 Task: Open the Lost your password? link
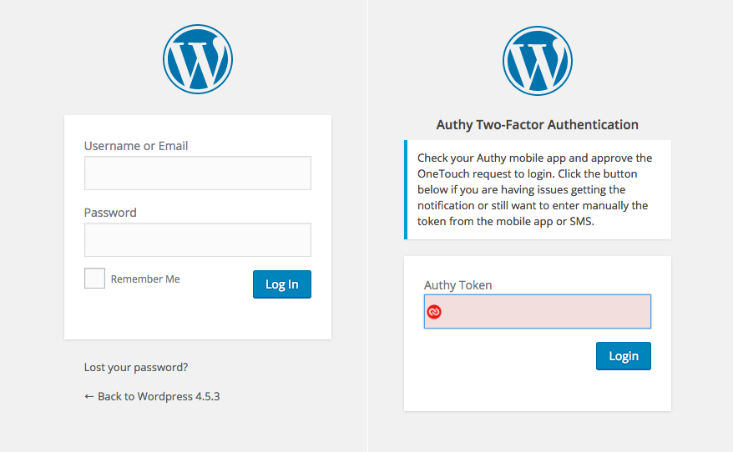(136, 368)
